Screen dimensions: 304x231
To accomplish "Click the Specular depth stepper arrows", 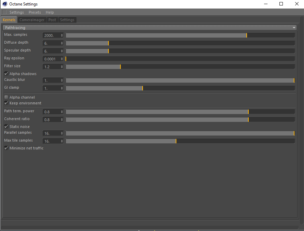I will pos(62,51).
